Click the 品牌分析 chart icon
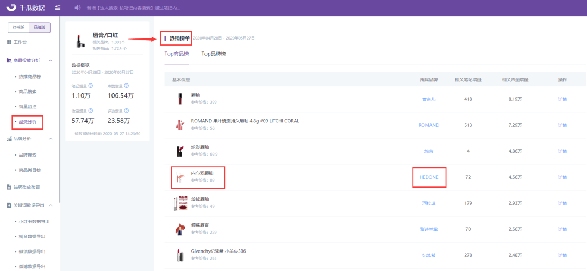This screenshot has height=271, width=587. click(9, 139)
